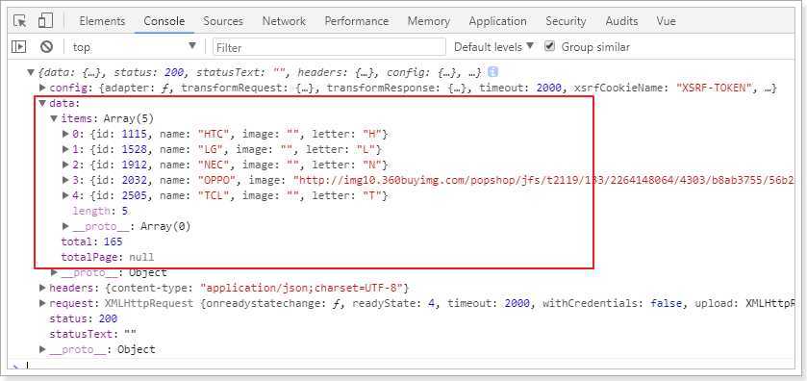807x381 pixels.
Task: Focus the Filter input field
Action: pos(329,47)
